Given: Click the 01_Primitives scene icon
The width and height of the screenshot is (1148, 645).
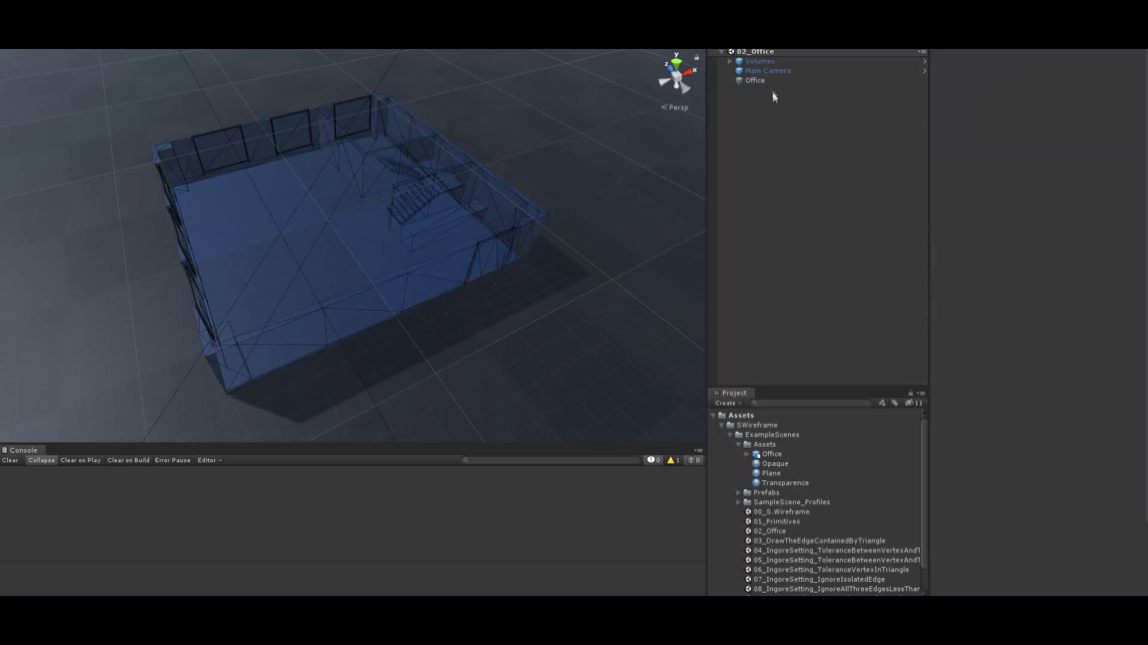Looking at the screenshot, I should click(x=748, y=521).
